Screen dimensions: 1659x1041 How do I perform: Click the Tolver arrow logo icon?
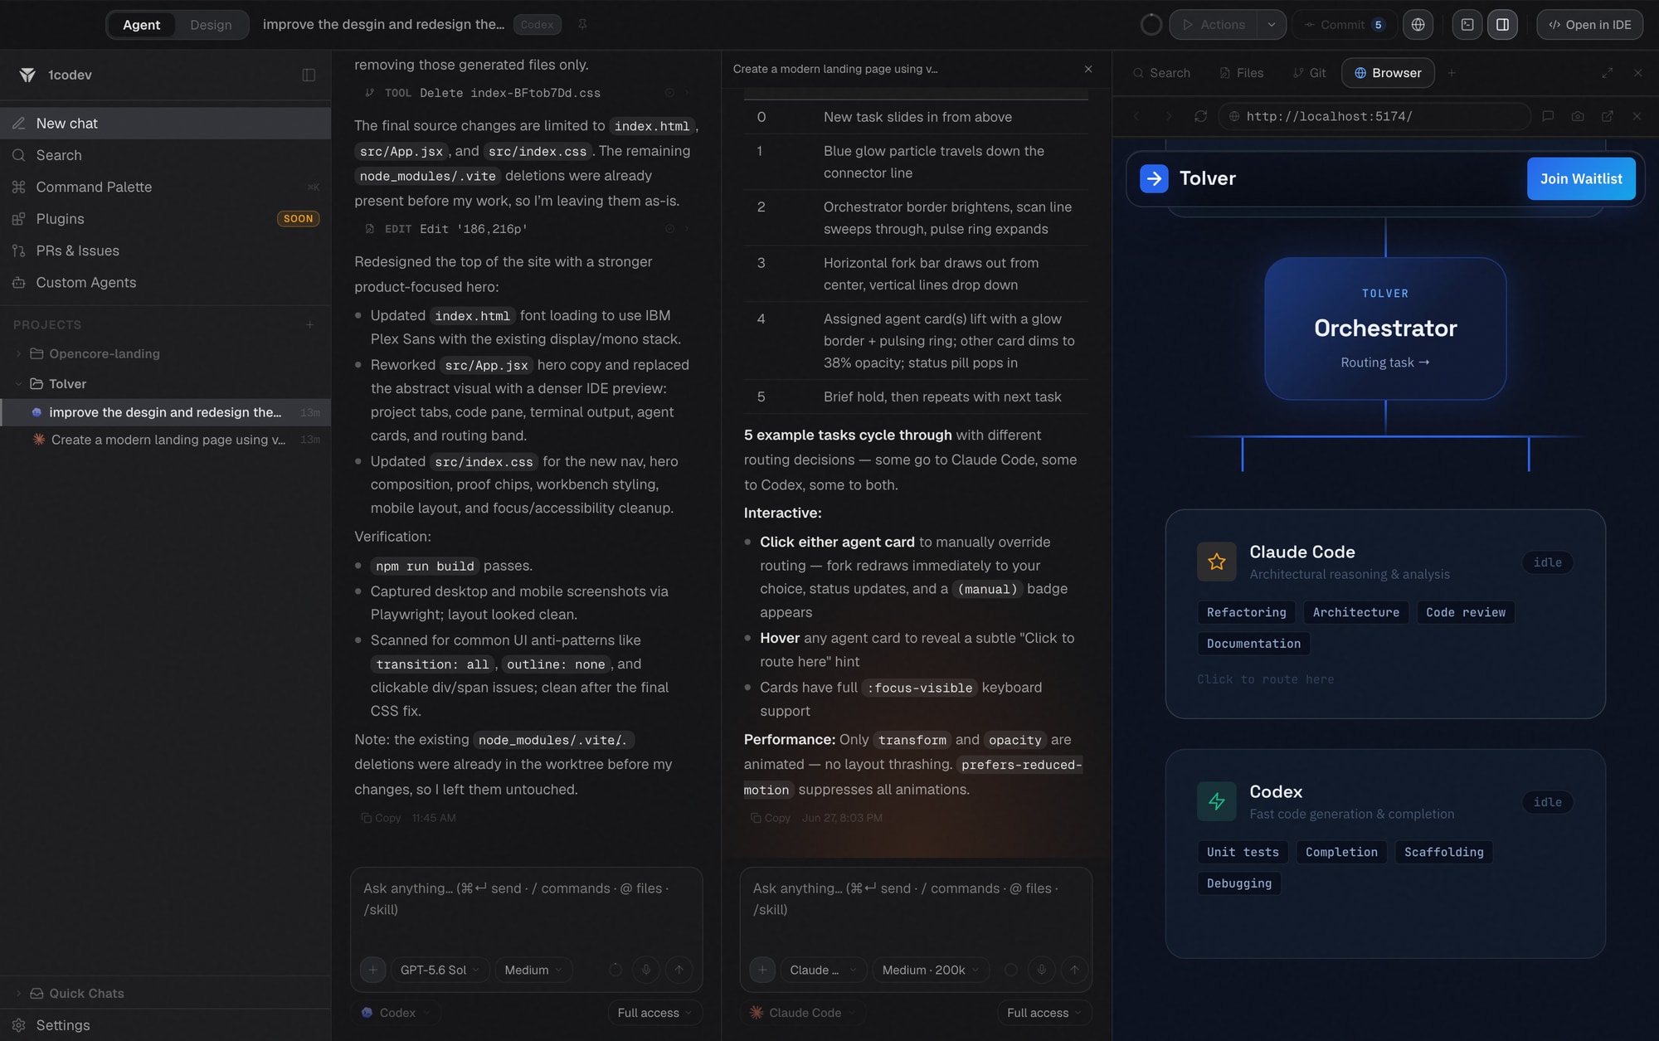1154,179
